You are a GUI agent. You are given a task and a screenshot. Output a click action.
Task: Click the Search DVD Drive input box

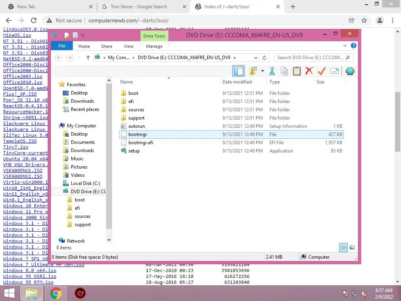coord(314,58)
